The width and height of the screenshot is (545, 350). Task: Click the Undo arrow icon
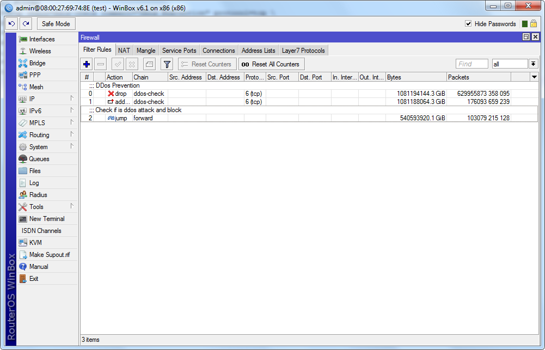pyautogui.click(x=12, y=23)
